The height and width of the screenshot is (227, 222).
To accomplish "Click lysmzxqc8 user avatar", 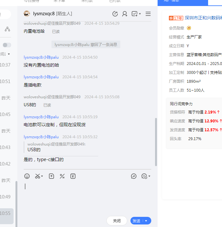I will (27, 14).
